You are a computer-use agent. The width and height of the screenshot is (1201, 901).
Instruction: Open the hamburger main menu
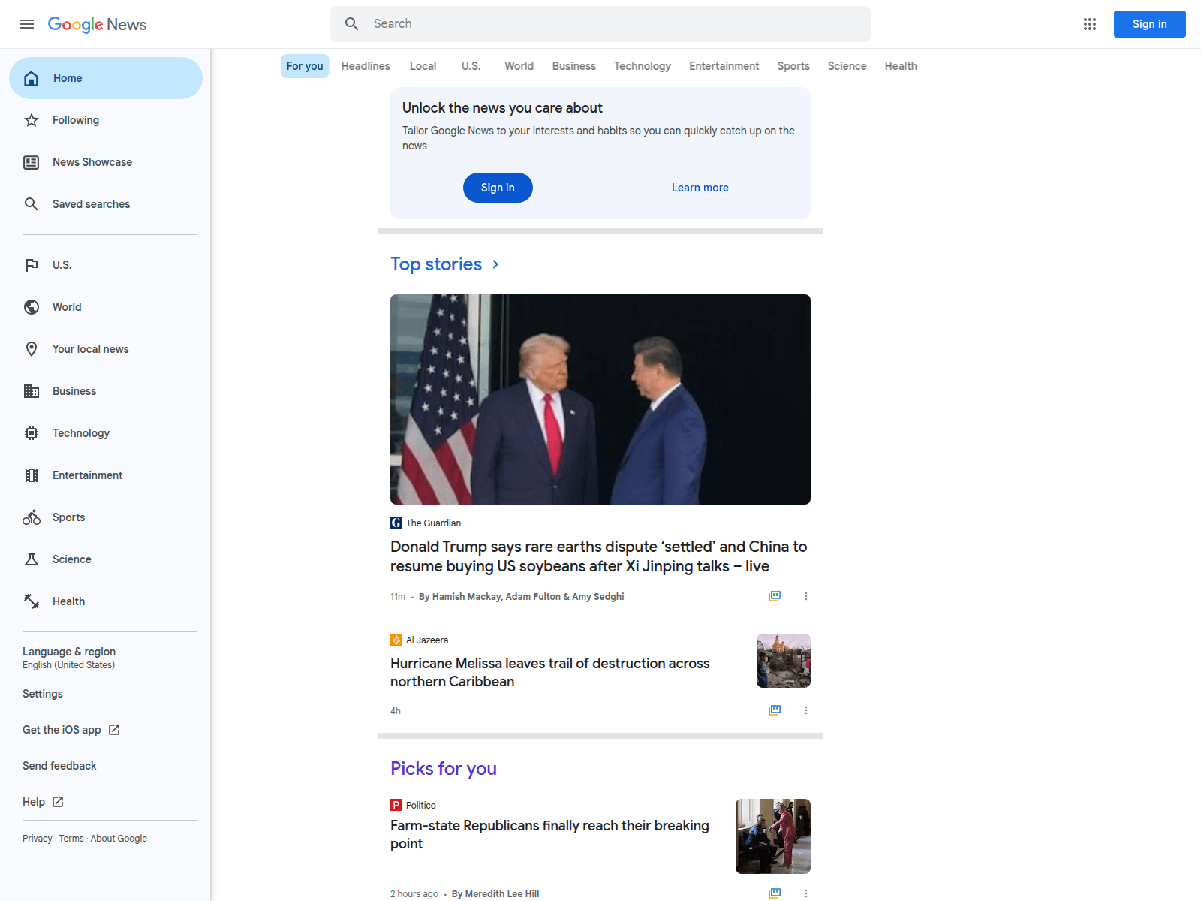point(27,24)
